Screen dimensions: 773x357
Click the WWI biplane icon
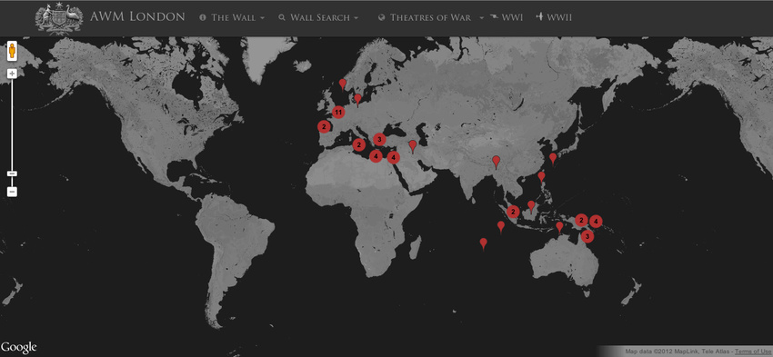point(494,17)
